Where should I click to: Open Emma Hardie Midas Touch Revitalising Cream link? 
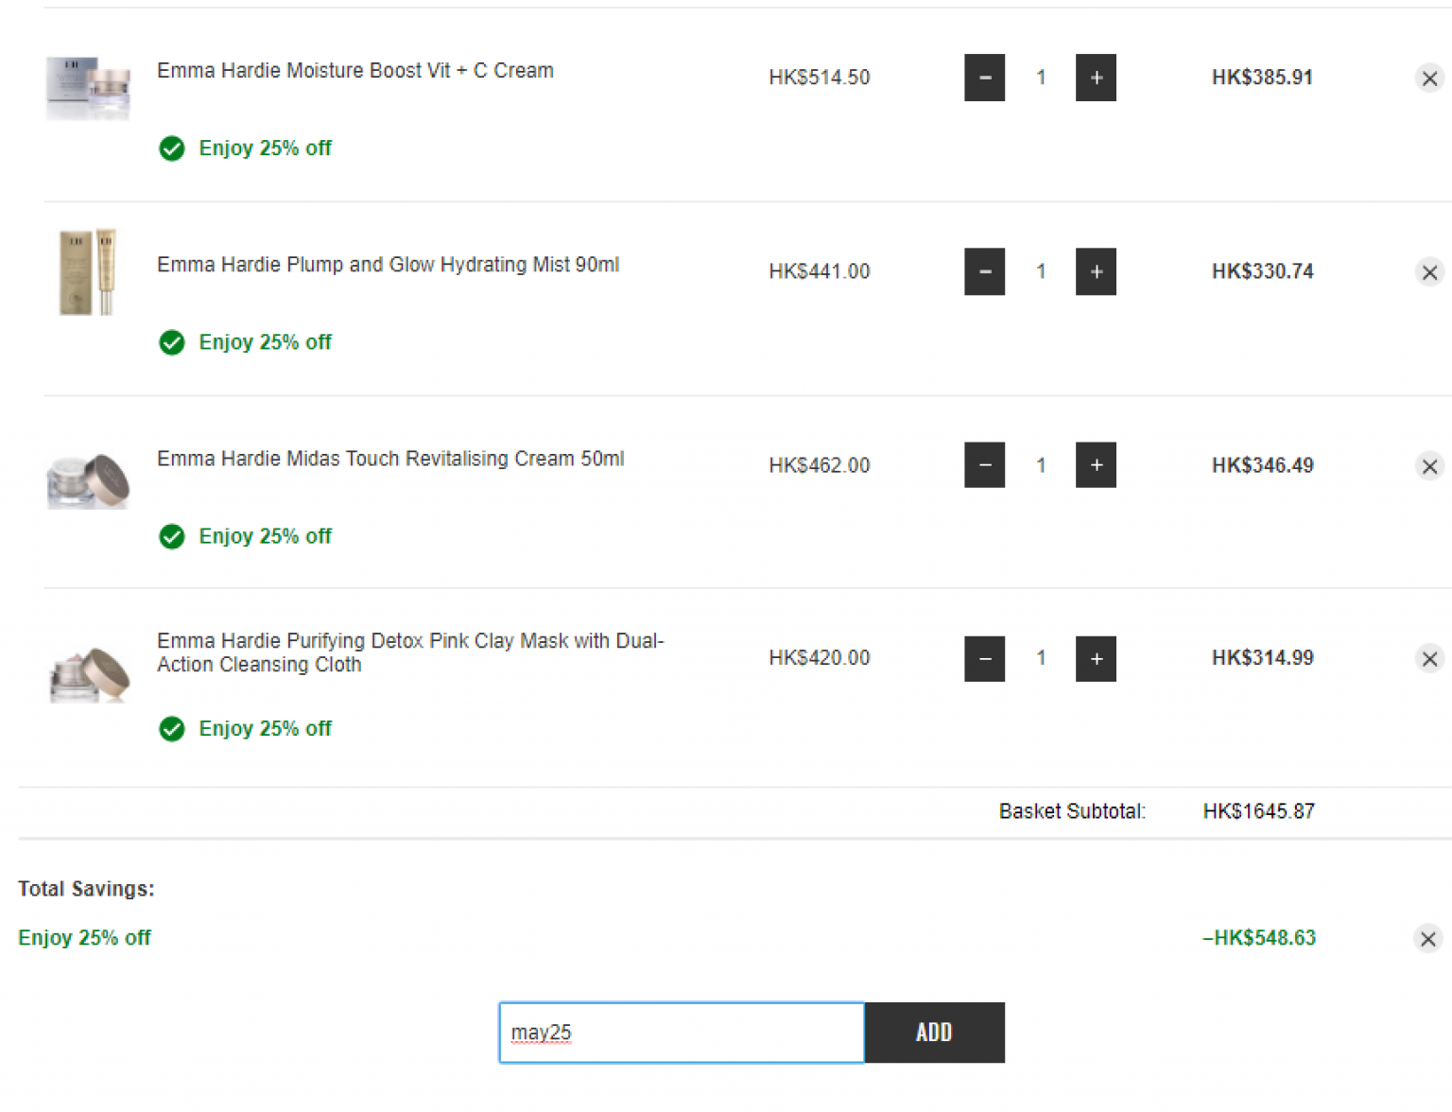389,459
